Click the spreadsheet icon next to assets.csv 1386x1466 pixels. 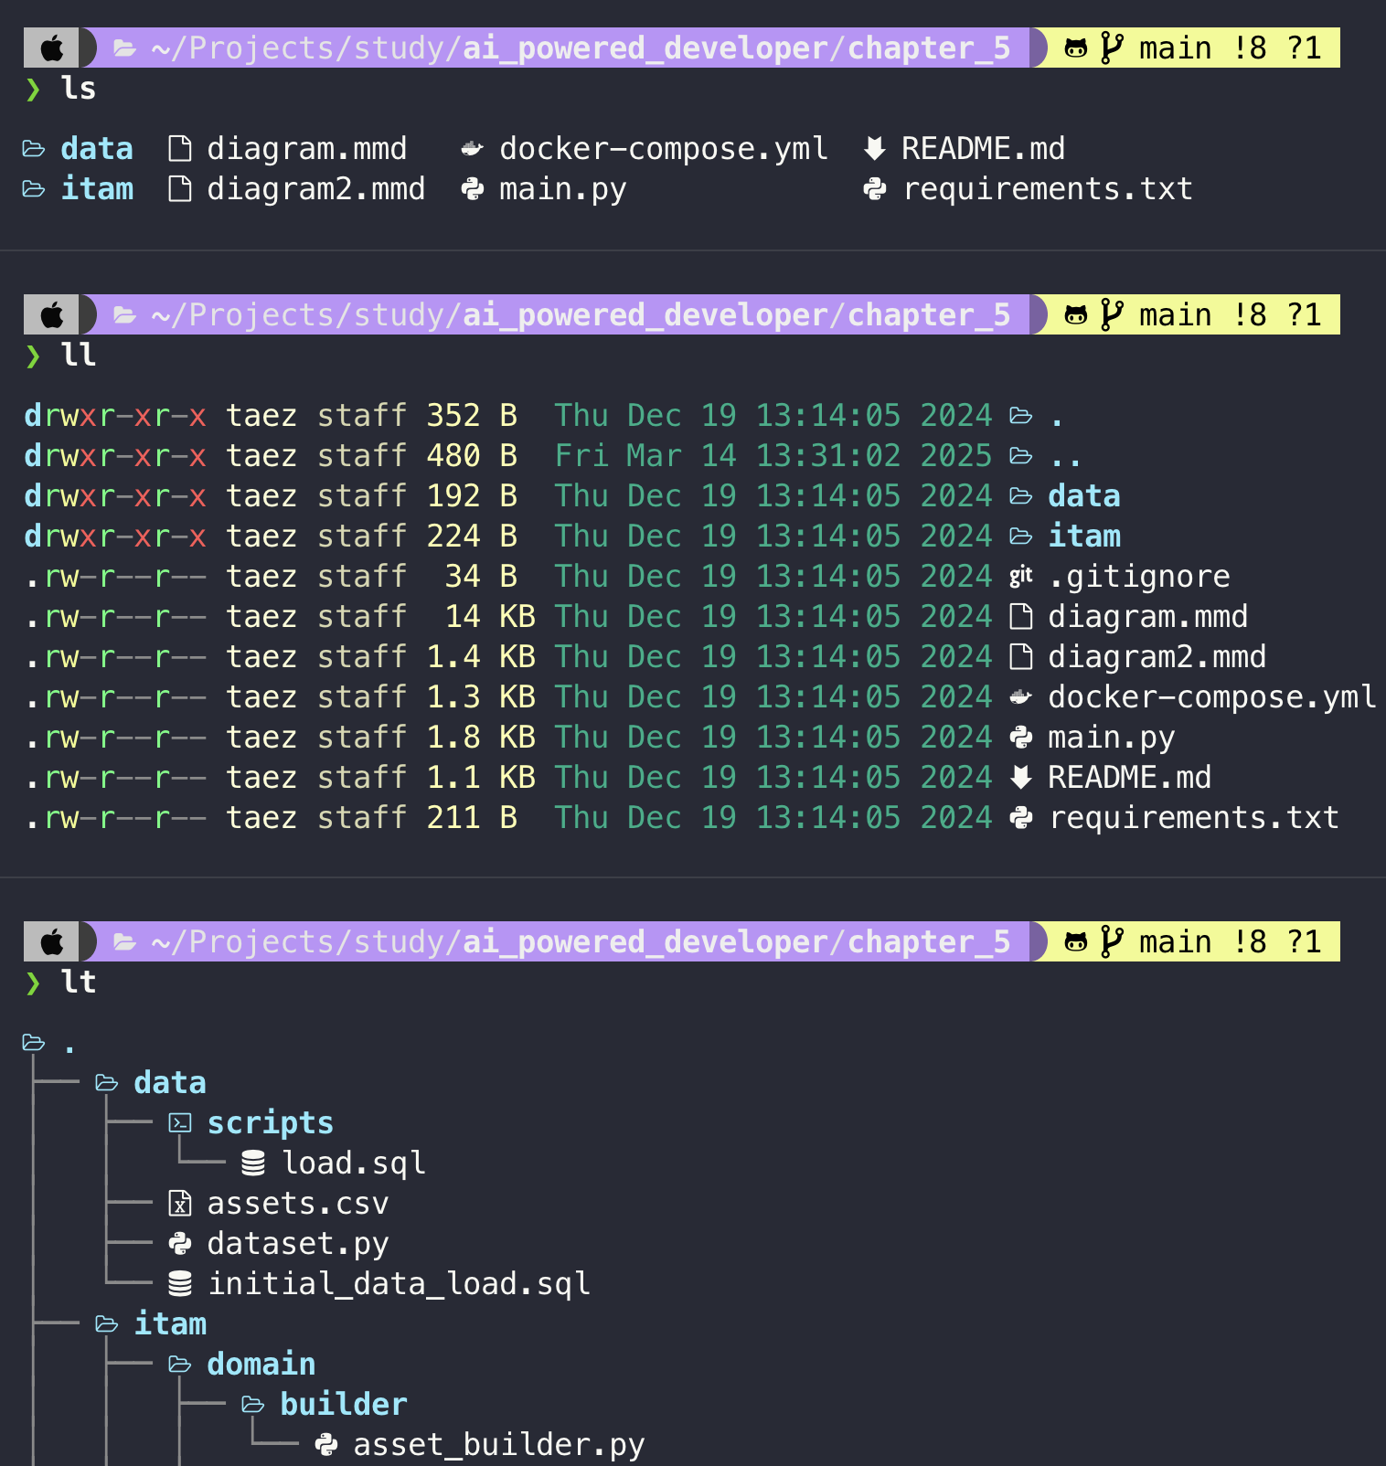[x=180, y=1203]
